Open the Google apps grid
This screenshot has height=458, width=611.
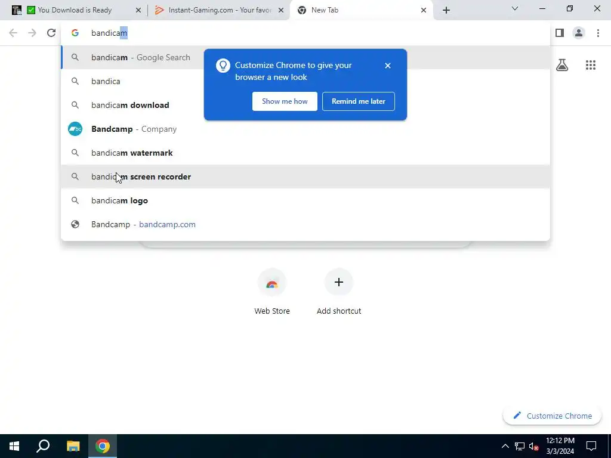[x=591, y=65]
